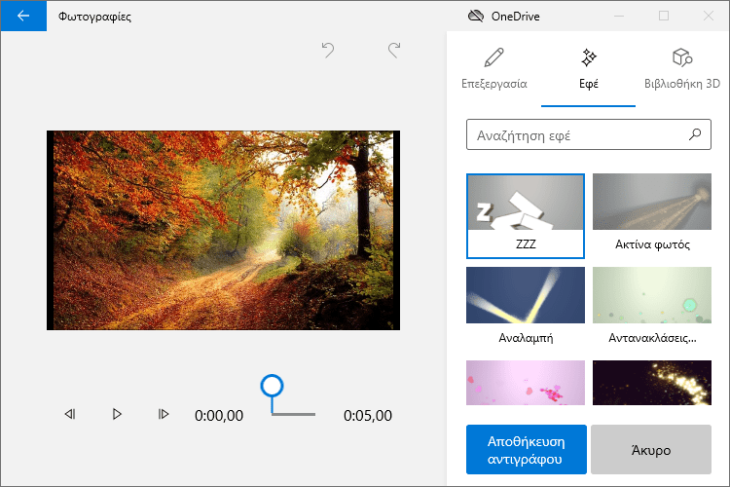Click the OneDrive cloud icon
The height and width of the screenshot is (487, 730).
(x=475, y=17)
